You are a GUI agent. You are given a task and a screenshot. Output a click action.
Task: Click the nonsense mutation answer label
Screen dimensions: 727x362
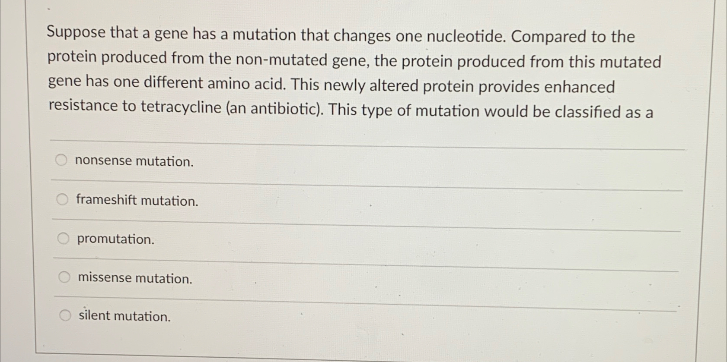[x=133, y=161]
